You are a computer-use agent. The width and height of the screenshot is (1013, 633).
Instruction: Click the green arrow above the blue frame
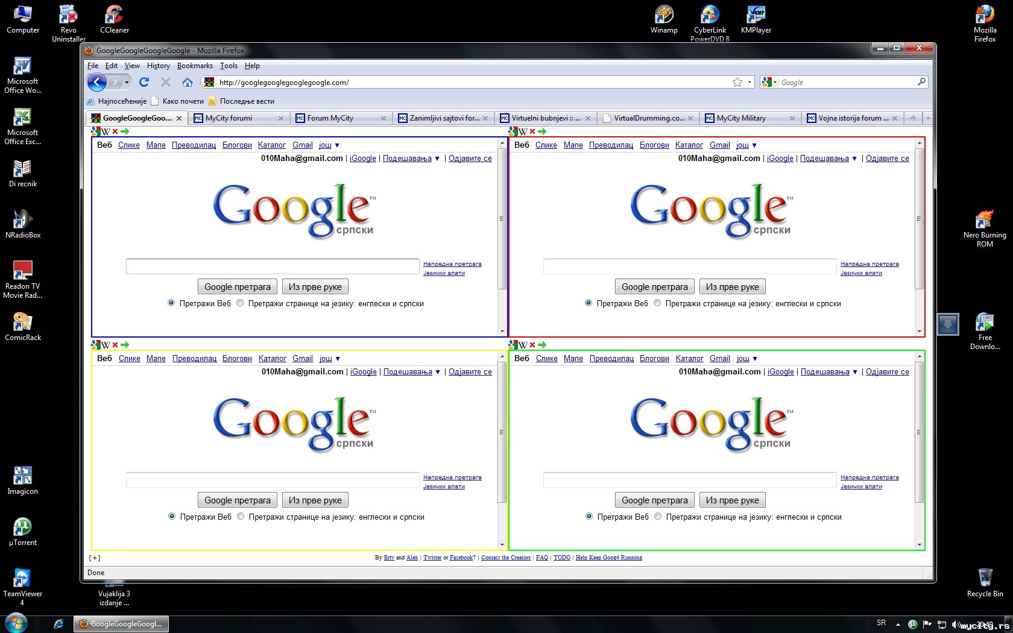click(125, 131)
